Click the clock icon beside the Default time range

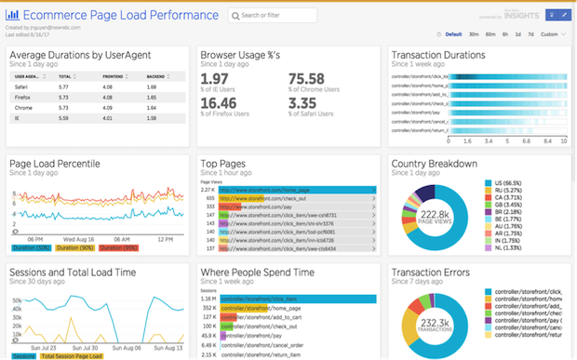coord(438,34)
